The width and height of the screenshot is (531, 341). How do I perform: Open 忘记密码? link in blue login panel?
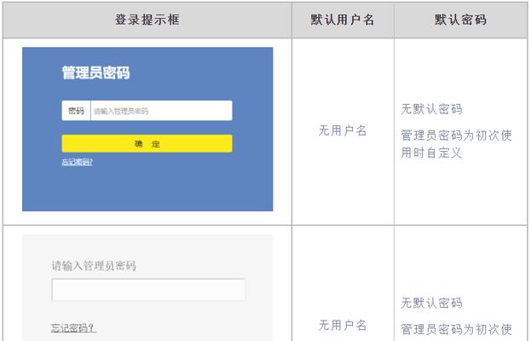[x=78, y=162]
